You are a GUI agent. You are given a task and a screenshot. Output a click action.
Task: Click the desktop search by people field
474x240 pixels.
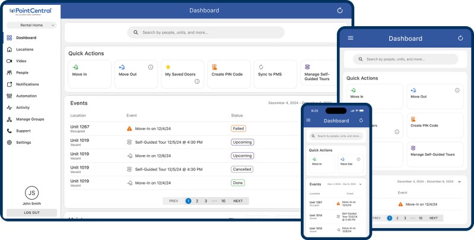206,33
